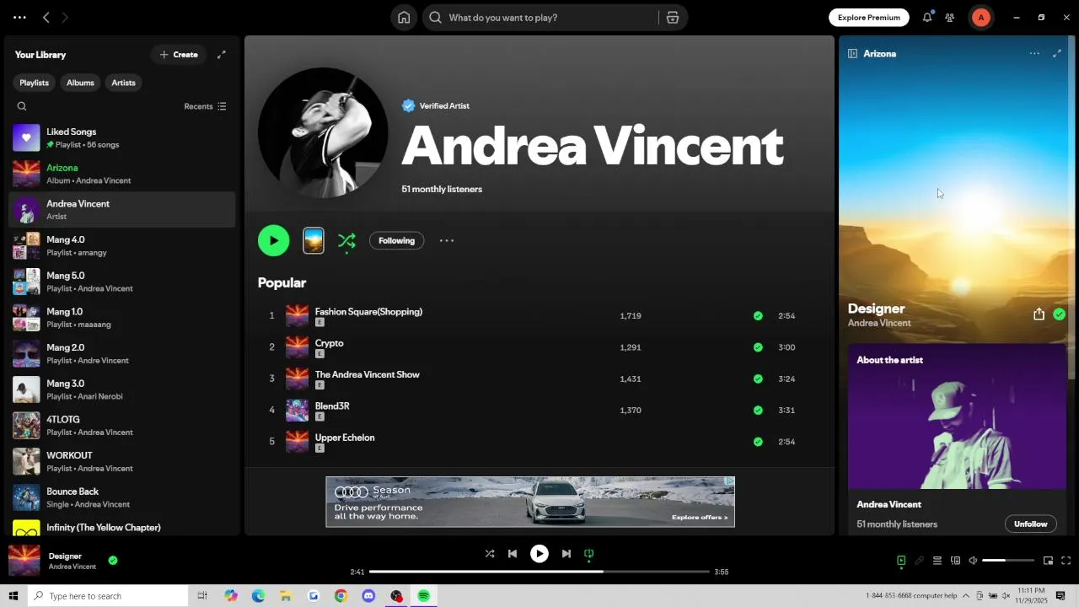Click the Unfollow button
The height and width of the screenshot is (607, 1079).
(1030, 524)
